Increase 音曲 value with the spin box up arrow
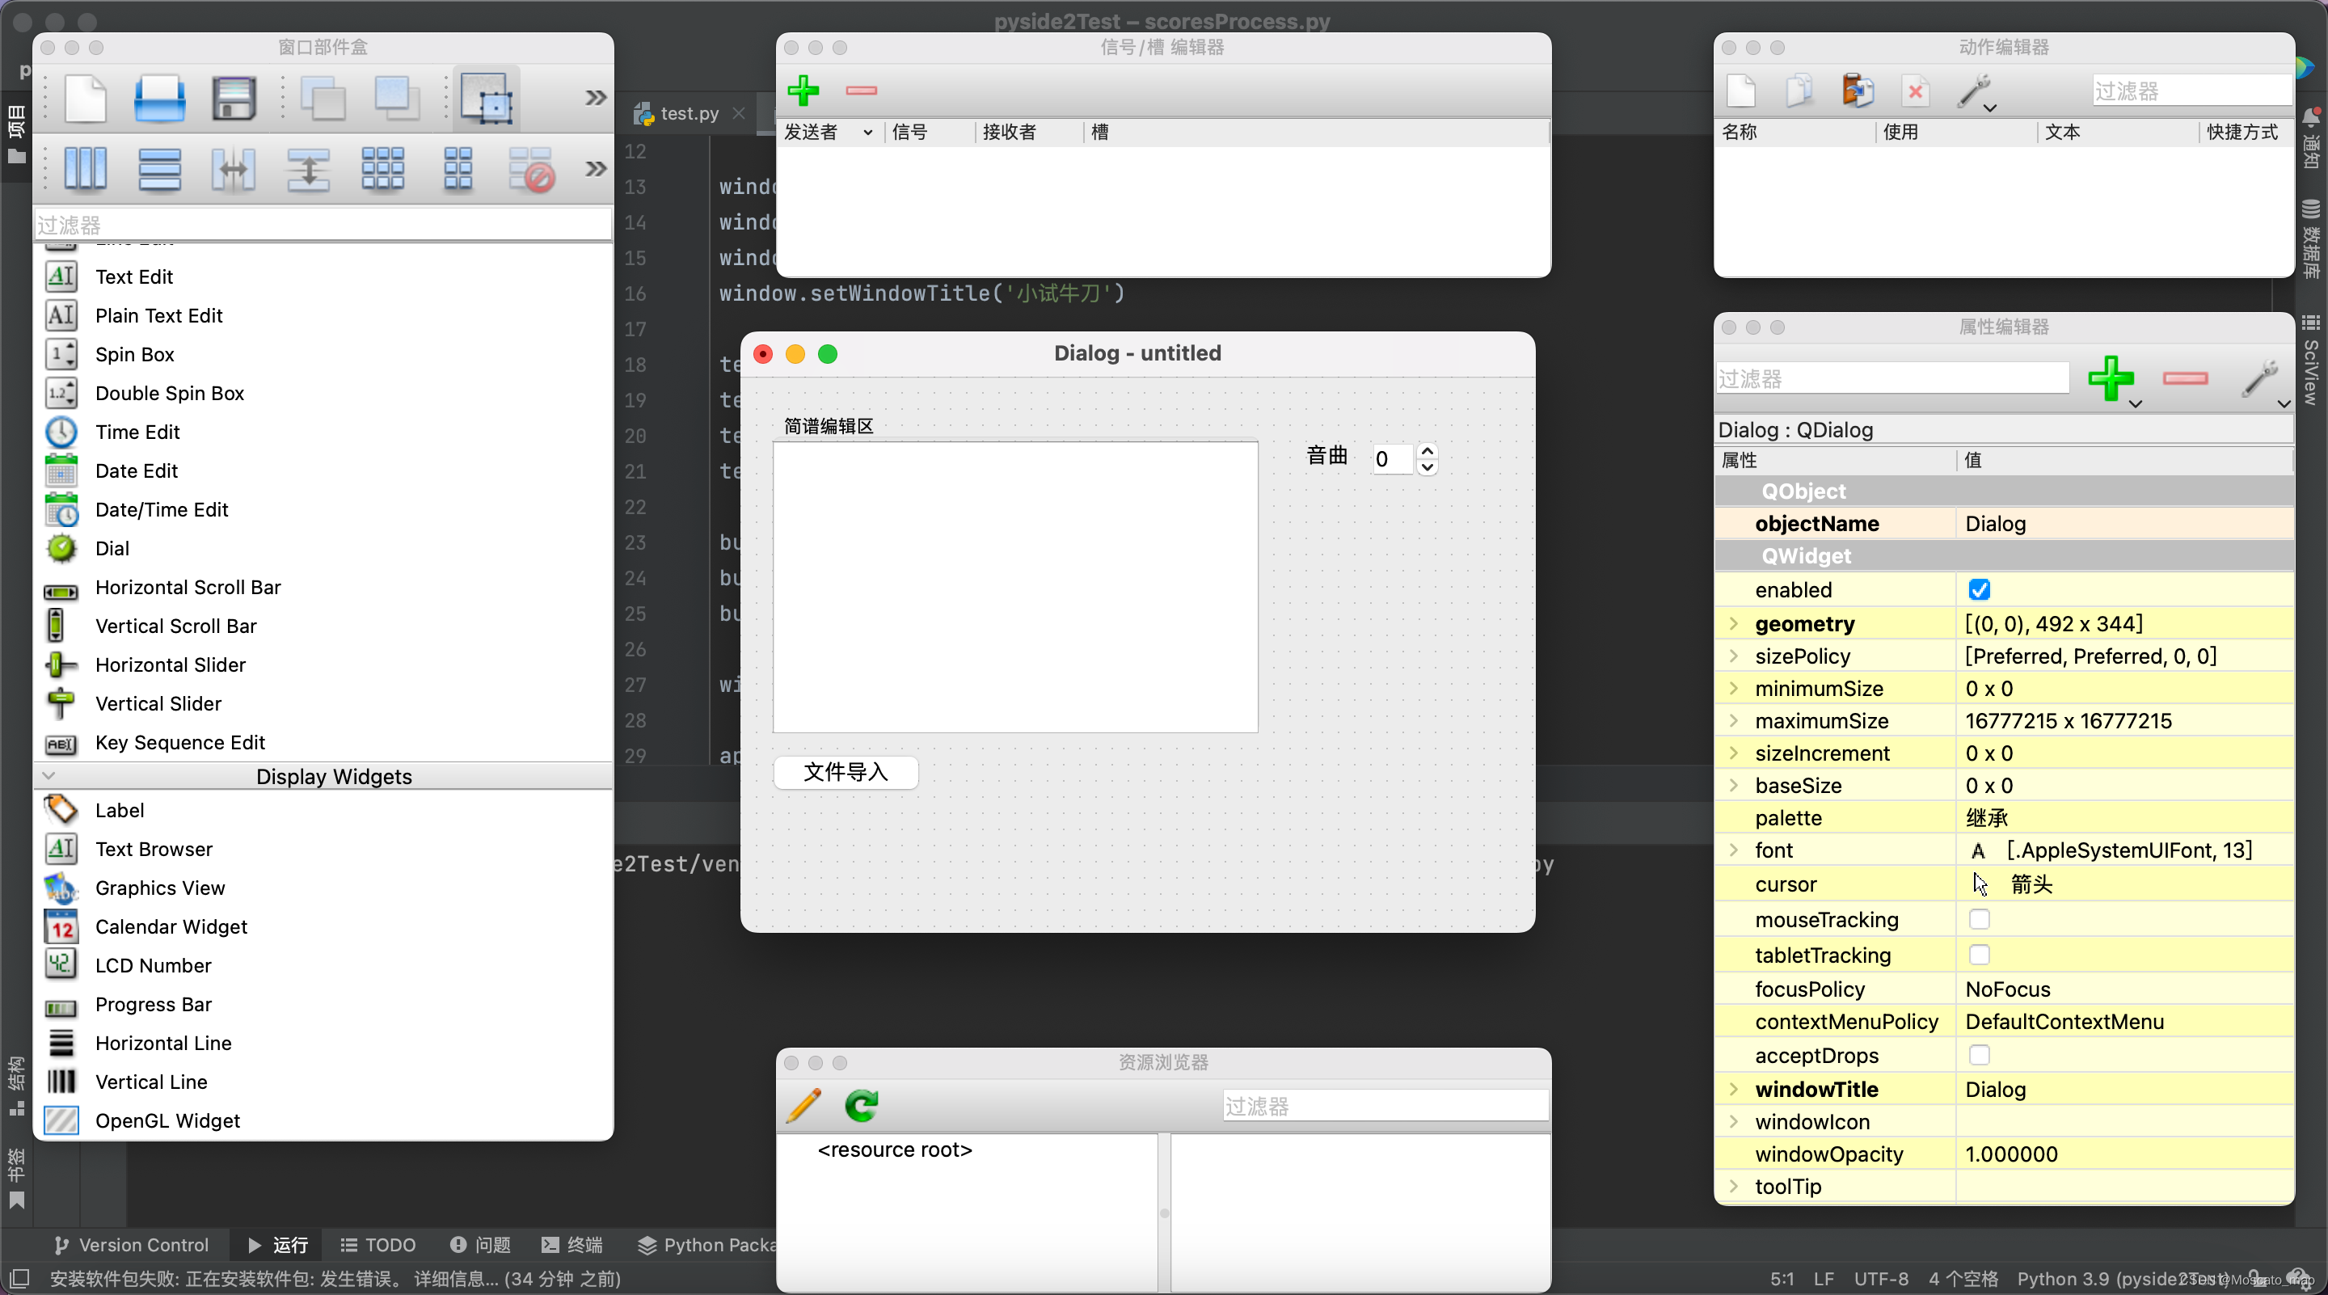Image resolution: width=2328 pixels, height=1295 pixels. point(1428,451)
